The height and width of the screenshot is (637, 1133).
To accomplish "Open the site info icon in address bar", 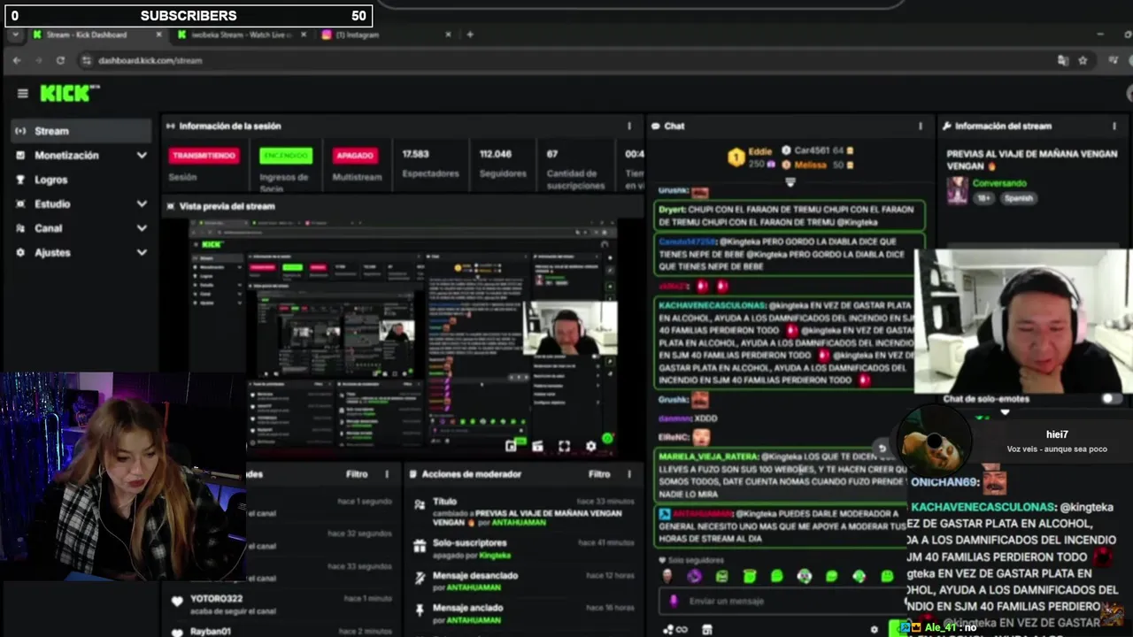I will (x=86, y=60).
